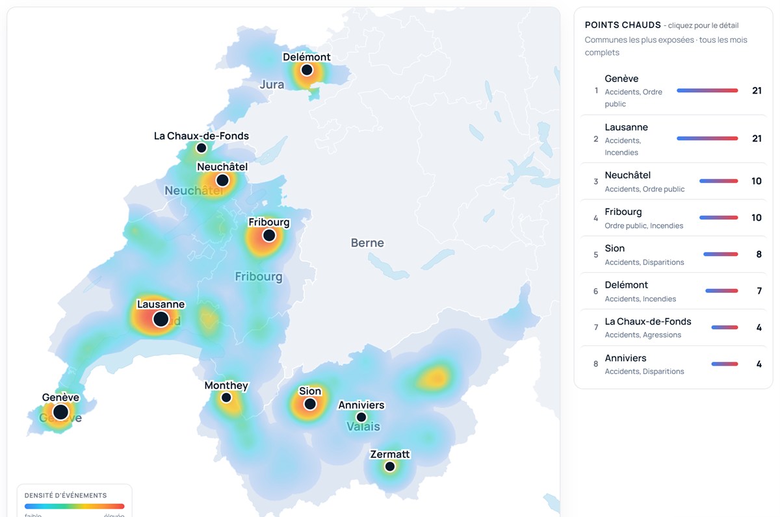Click the Berne canton label on map
780x517 pixels.
[x=367, y=243]
